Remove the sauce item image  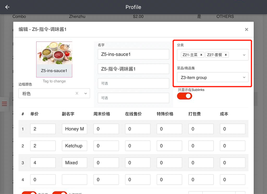(x=68, y=46)
